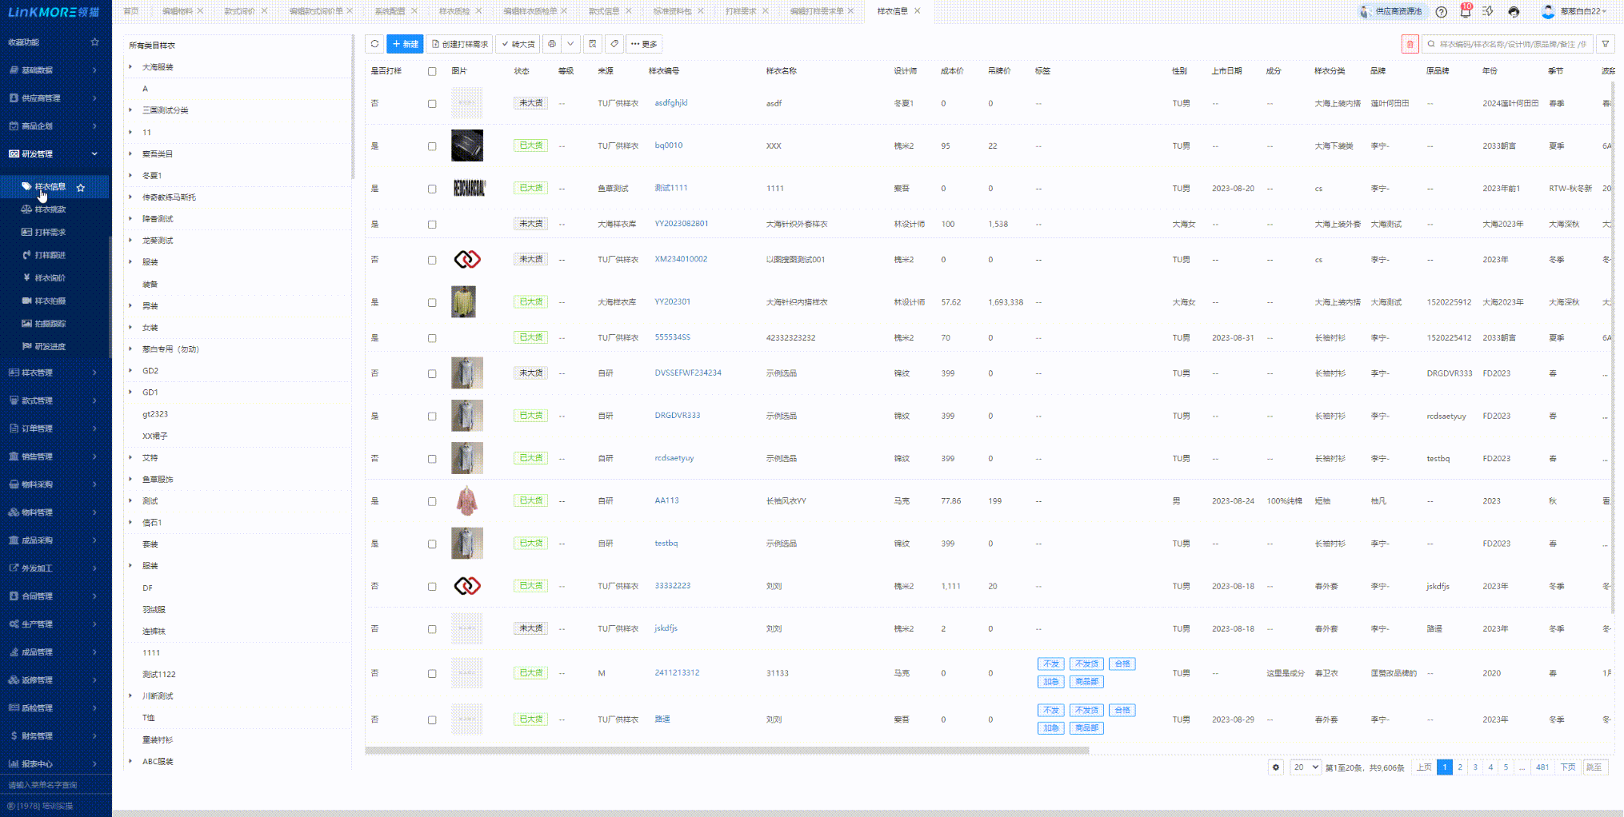The height and width of the screenshot is (817, 1624).
Task: Open the filter funnel icon
Action: point(1605,45)
